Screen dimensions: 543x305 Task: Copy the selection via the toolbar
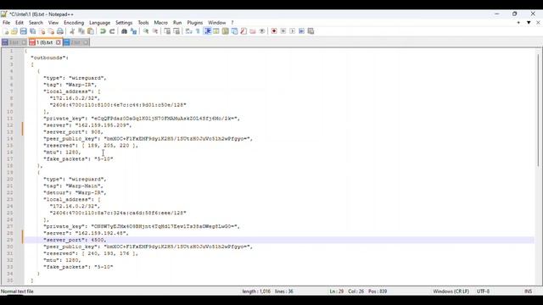pos(81,31)
